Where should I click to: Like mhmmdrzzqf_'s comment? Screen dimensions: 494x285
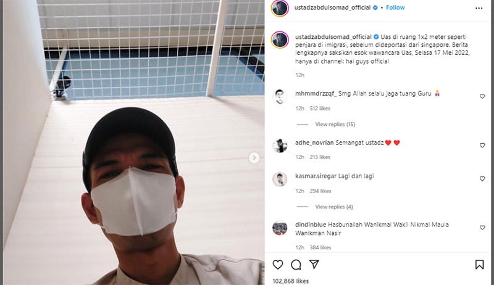(x=482, y=96)
